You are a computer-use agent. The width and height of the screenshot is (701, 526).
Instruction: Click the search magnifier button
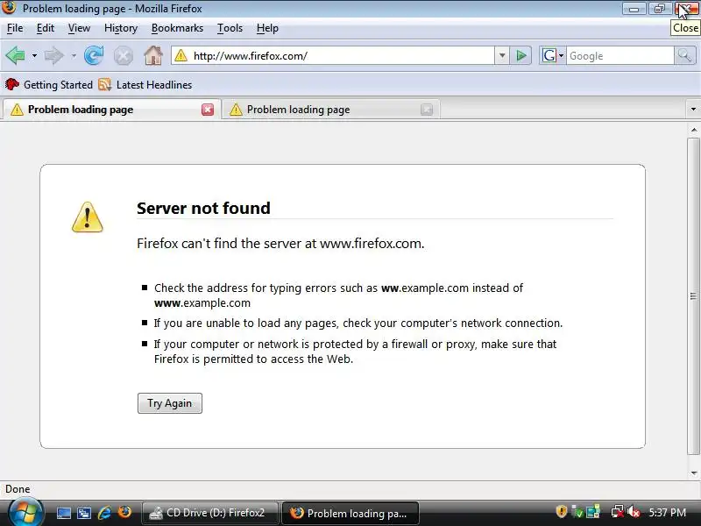684,56
